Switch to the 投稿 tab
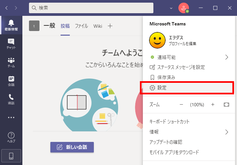The image size is (237, 165). pos(65,26)
